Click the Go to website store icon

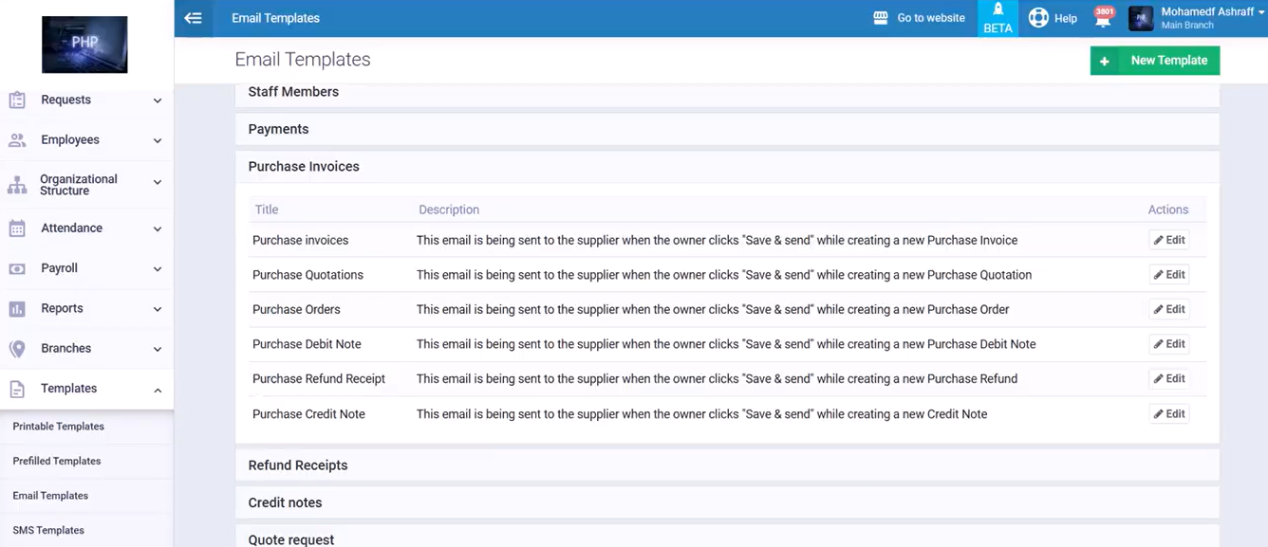pyautogui.click(x=881, y=18)
